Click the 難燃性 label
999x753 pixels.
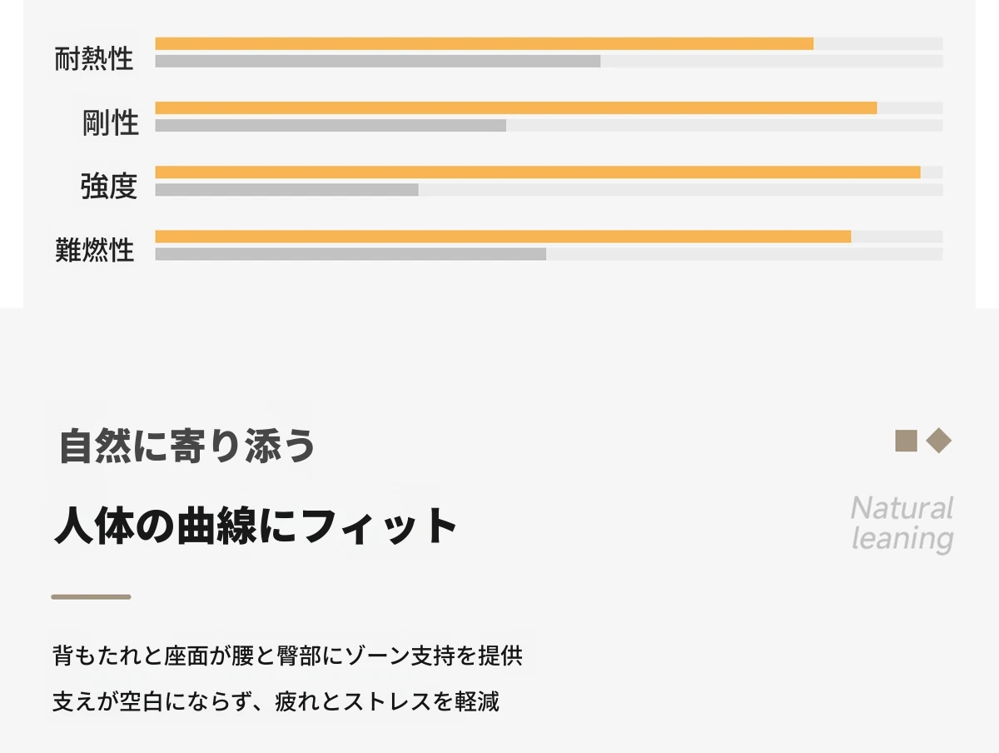click(x=94, y=250)
